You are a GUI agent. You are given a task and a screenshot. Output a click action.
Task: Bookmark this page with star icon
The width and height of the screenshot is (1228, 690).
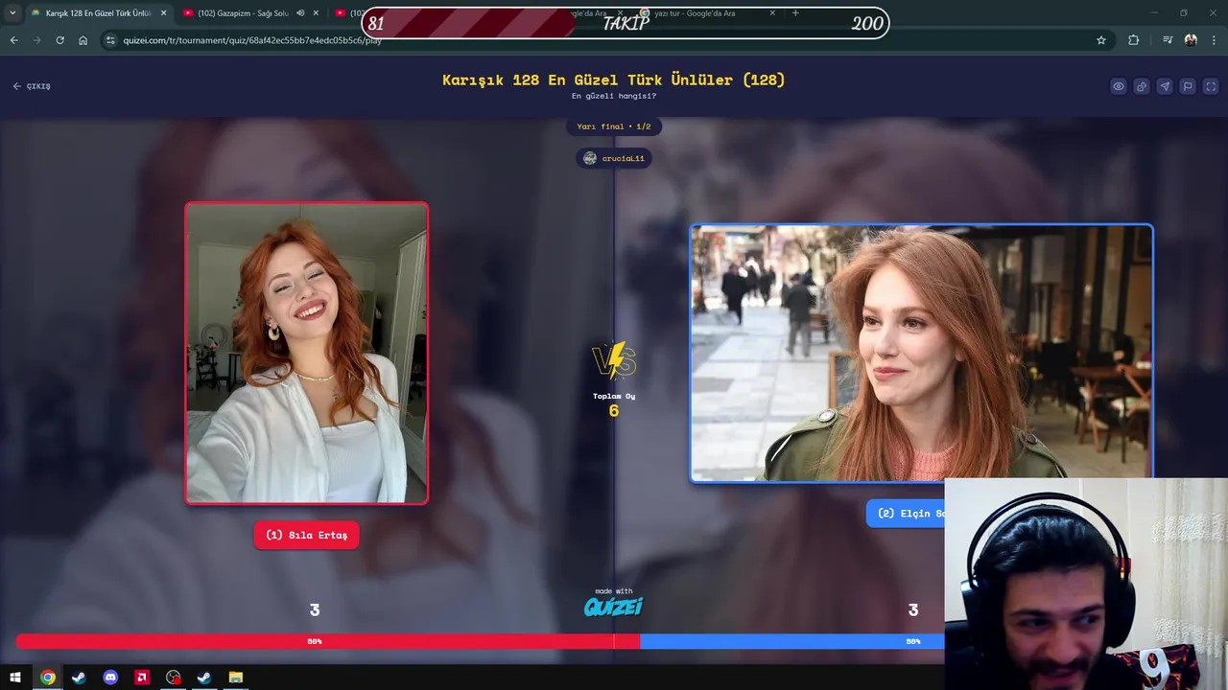pos(1101,40)
